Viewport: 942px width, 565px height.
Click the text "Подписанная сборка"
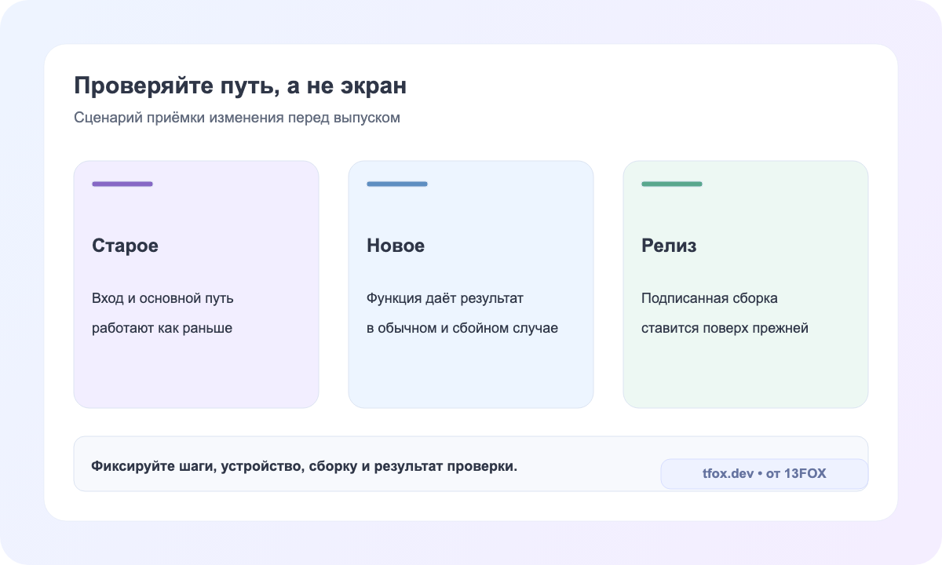tap(710, 299)
